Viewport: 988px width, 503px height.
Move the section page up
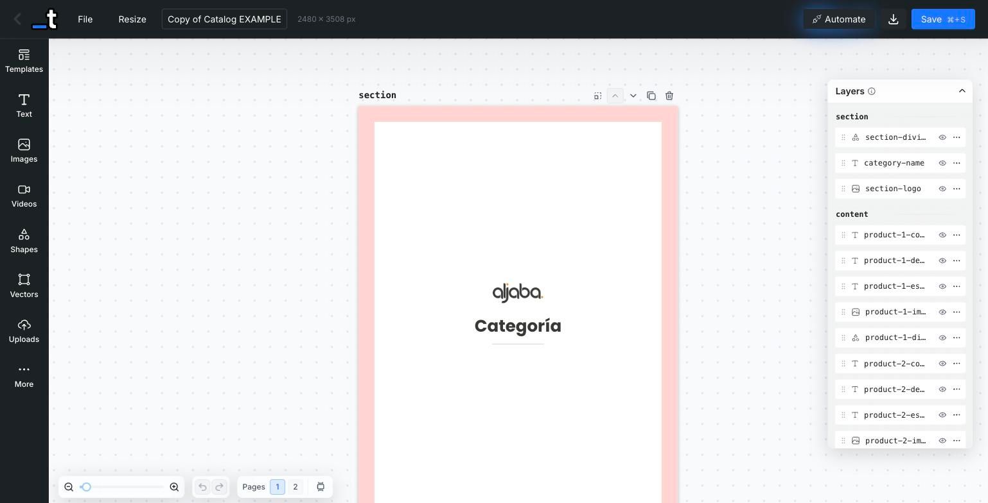(x=615, y=96)
